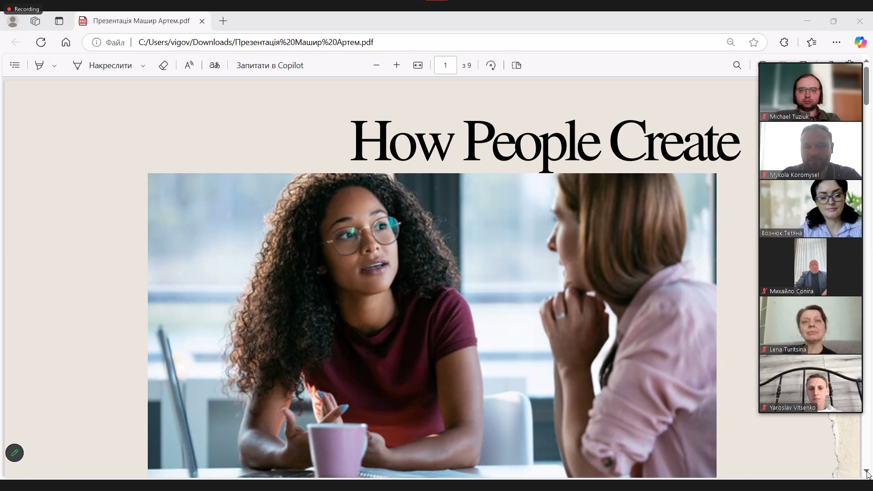Open search in PDF
Image resolution: width=873 pixels, height=491 pixels.
(x=737, y=65)
